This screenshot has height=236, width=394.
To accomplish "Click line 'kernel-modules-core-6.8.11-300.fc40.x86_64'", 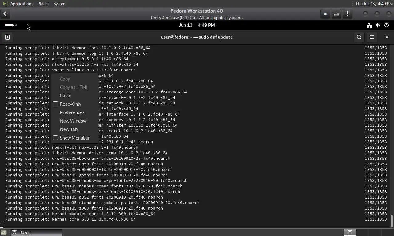I will tap(104, 214).
